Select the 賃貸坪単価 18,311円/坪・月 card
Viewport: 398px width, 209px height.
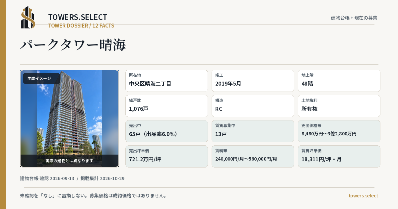point(339,156)
